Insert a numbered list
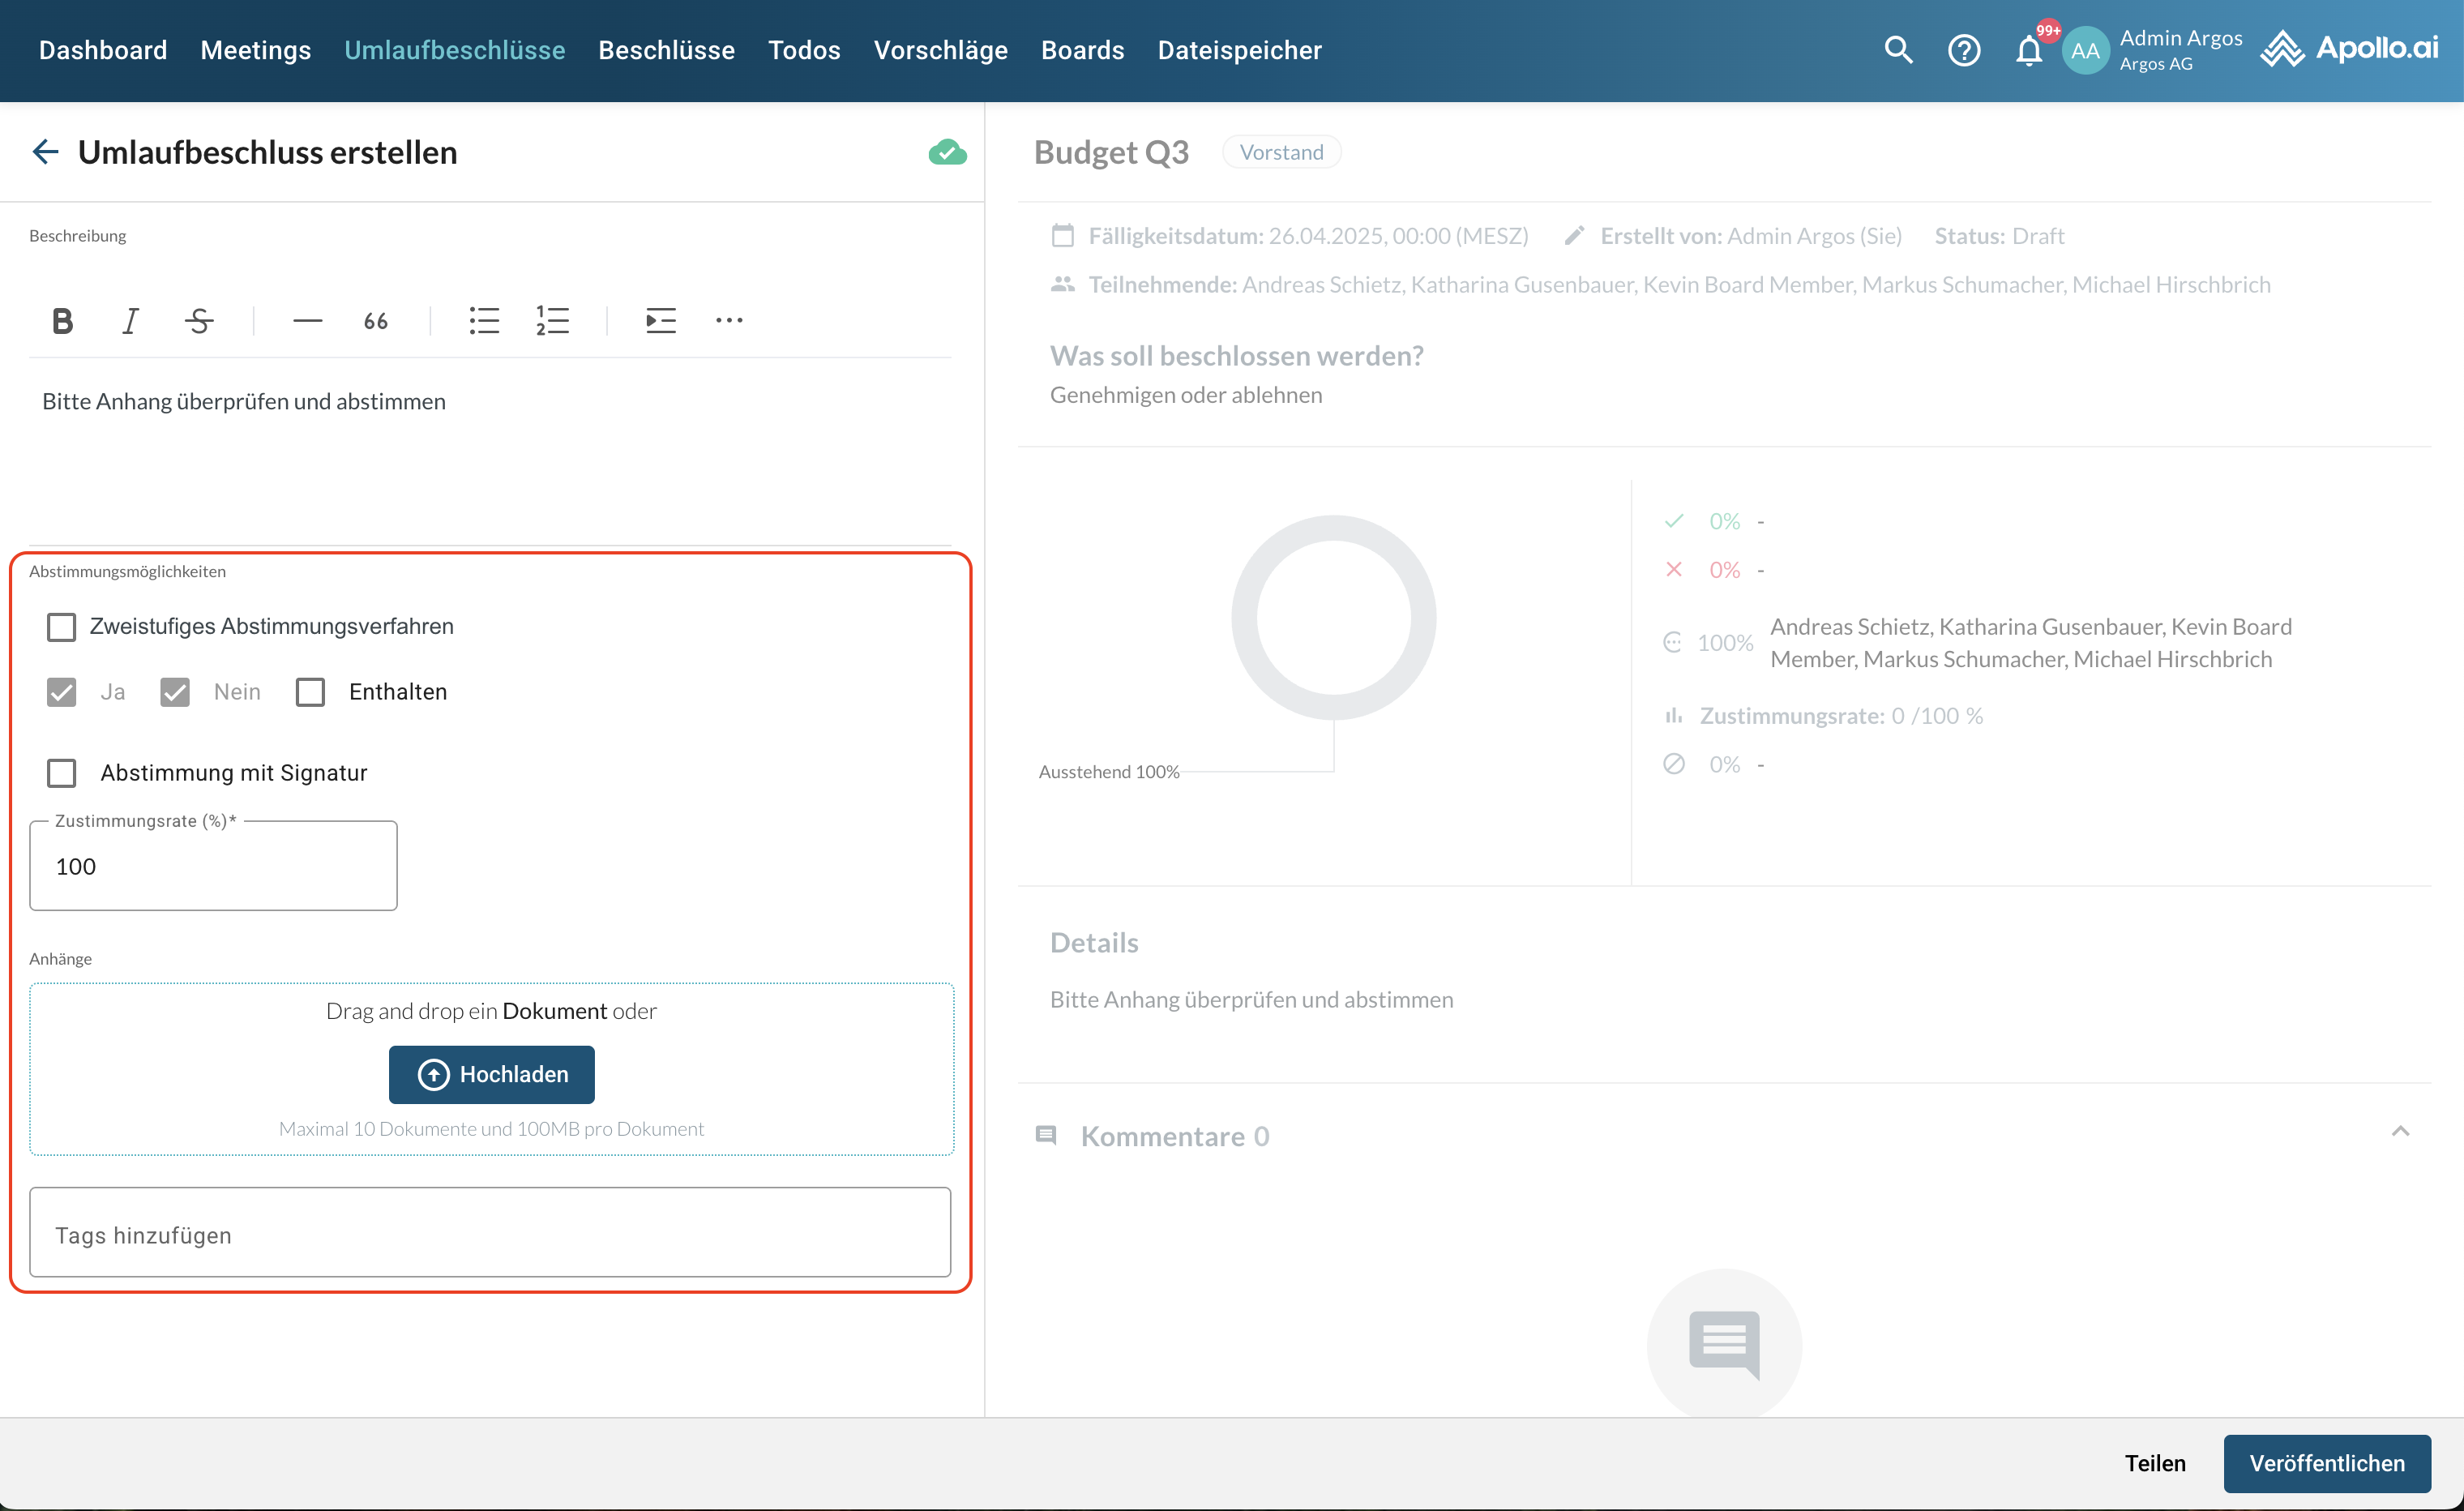Screen dimensions: 2464x1511 point(552,321)
